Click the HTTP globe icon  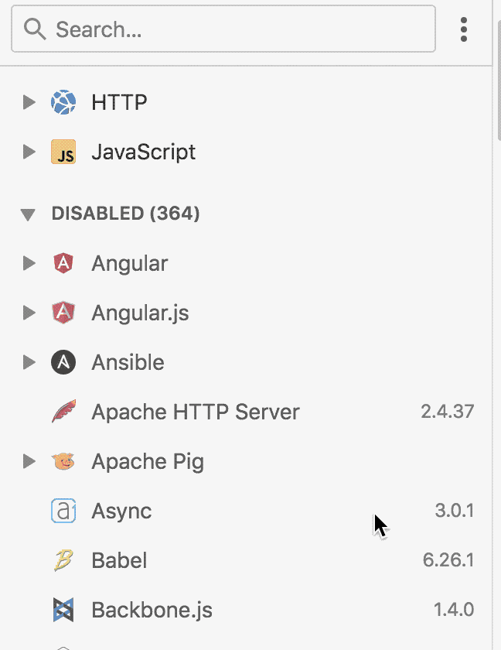tap(63, 102)
